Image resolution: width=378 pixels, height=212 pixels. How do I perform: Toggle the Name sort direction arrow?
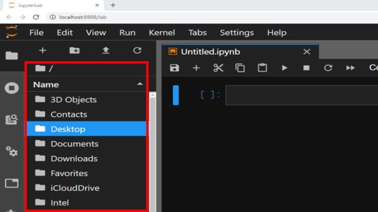[140, 84]
